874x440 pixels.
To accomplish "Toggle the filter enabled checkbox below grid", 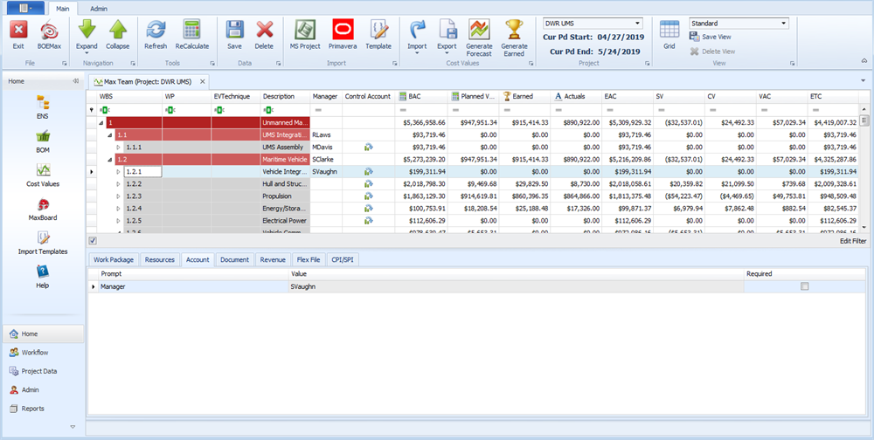I will [x=94, y=240].
